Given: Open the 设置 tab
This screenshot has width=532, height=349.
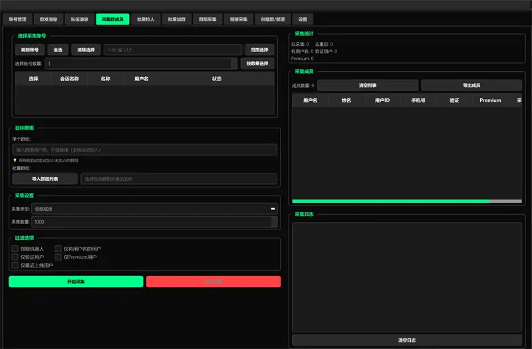Looking at the screenshot, I should [303, 19].
